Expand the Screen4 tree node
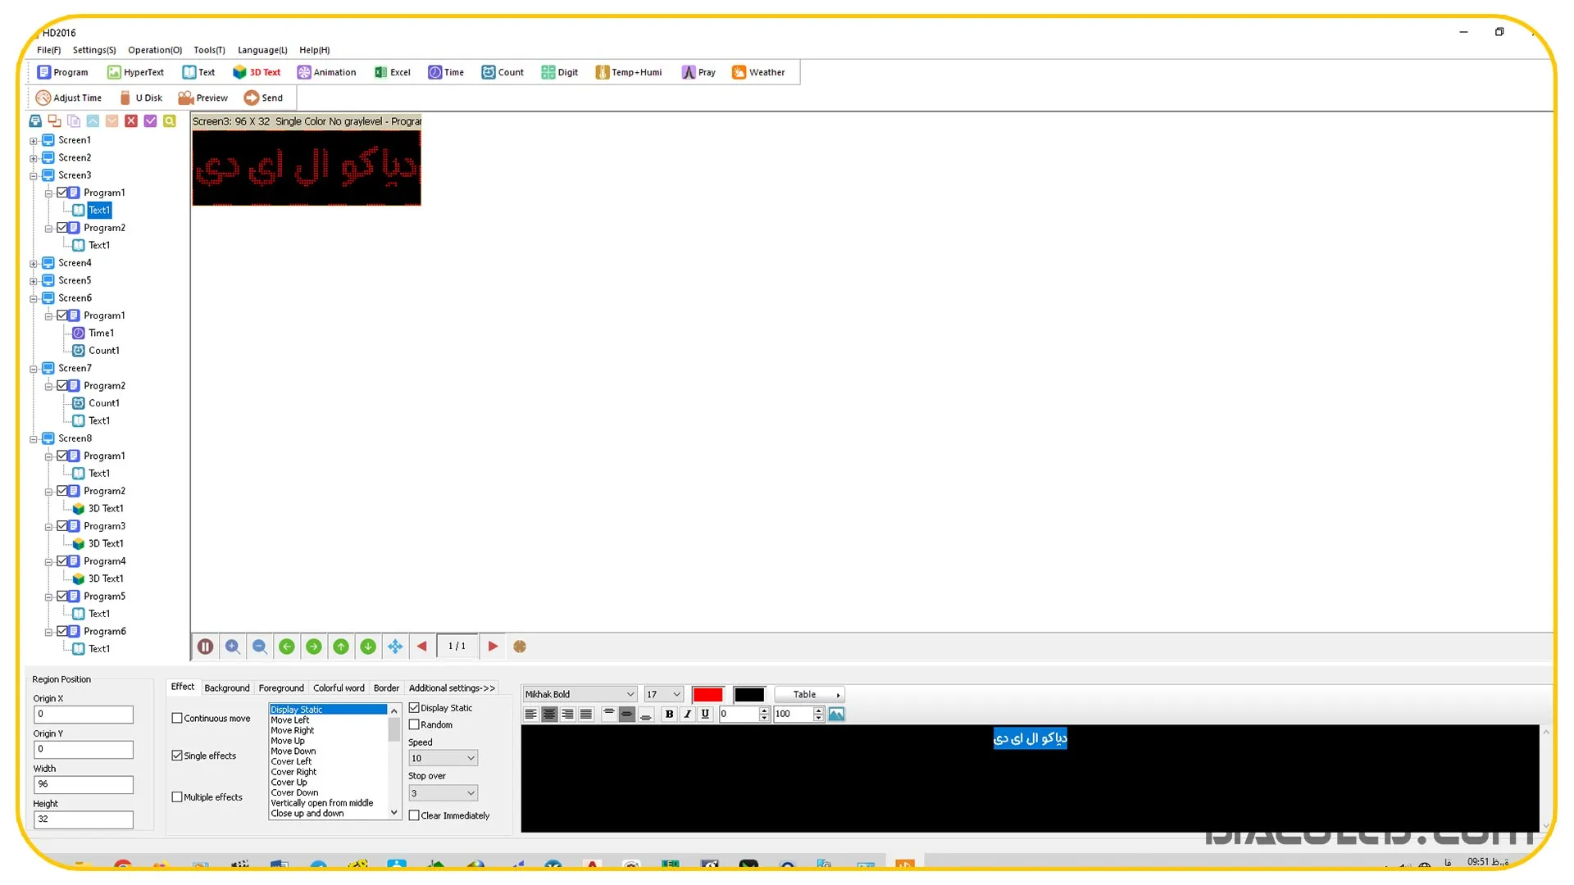Screen dimensions: 1574x885 tap(34, 264)
